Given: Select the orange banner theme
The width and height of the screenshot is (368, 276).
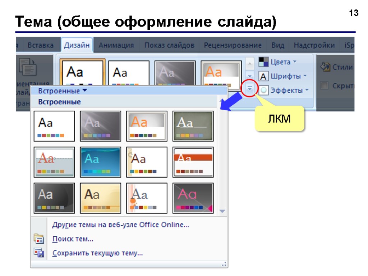Looking at the screenshot, I should 193,162.
